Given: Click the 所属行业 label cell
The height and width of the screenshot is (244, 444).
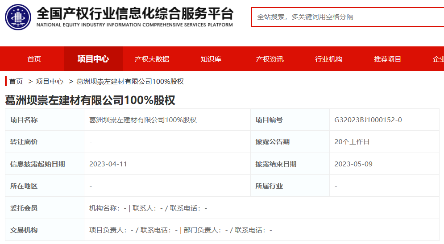Looking at the screenshot, I should pyautogui.click(x=290, y=186).
